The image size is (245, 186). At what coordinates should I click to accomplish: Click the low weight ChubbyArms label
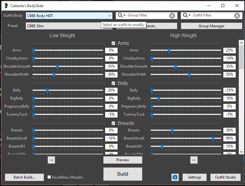click(x=17, y=58)
